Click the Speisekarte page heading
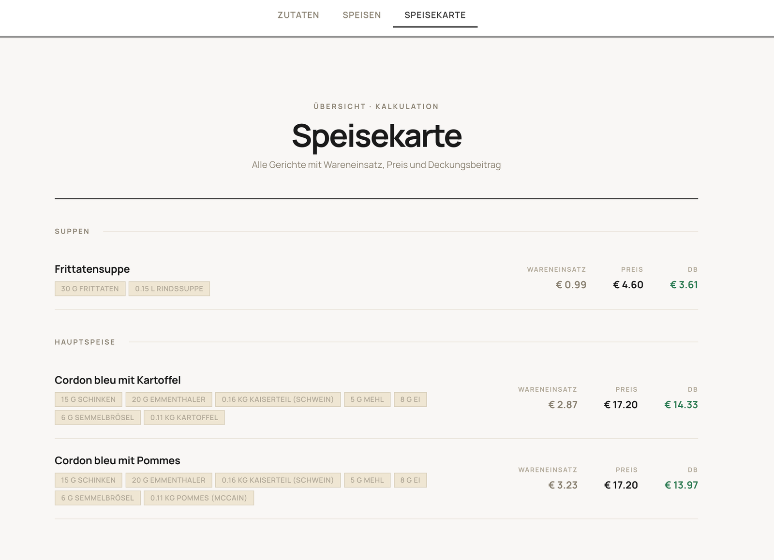Viewport: 774px width, 560px height. coord(376,136)
